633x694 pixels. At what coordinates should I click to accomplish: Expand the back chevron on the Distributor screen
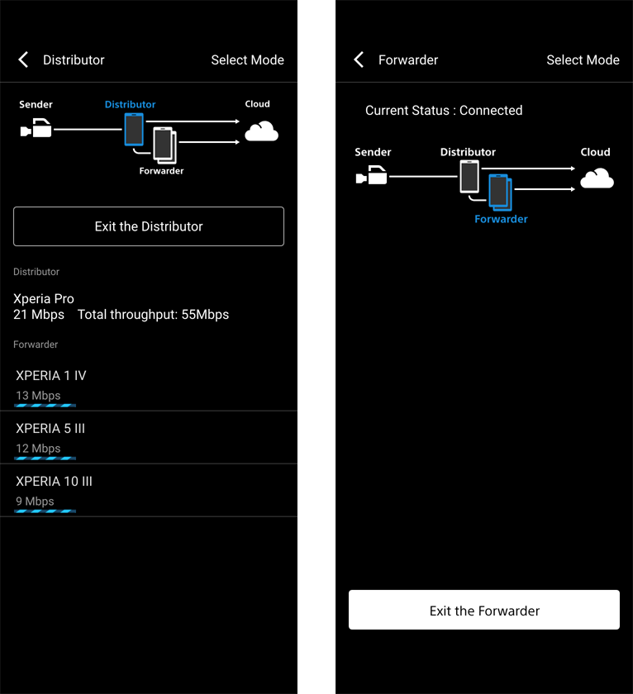[x=22, y=59]
